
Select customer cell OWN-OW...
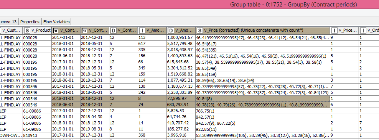(11, 136)
